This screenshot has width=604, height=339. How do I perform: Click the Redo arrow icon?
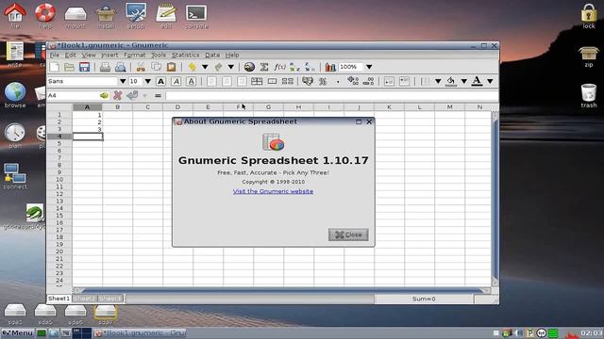(x=218, y=67)
